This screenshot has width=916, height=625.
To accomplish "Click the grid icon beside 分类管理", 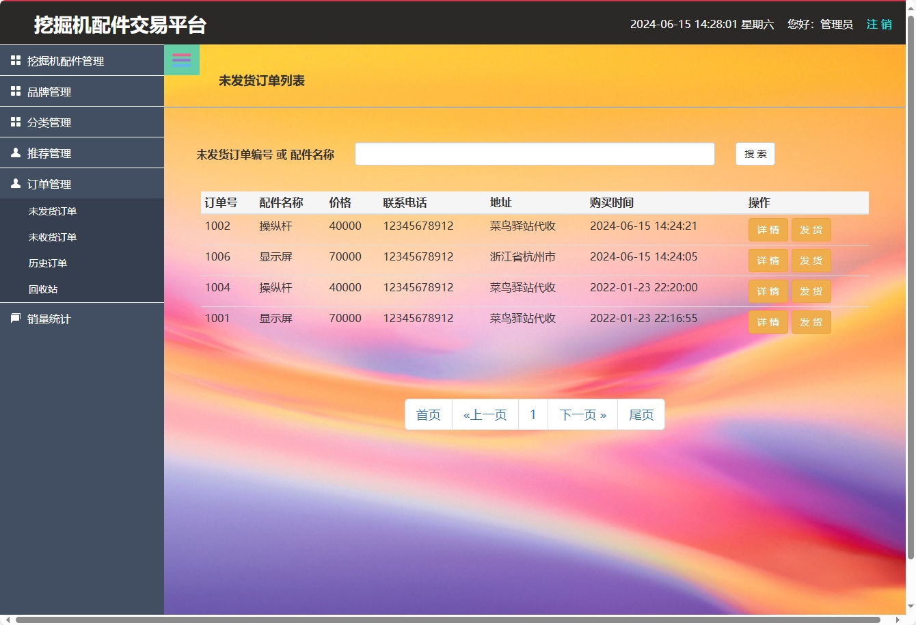I will point(15,122).
